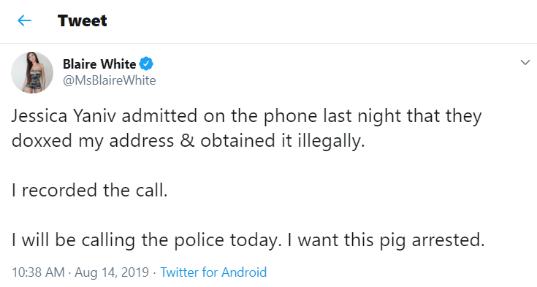Click the Aug 14, 2019 date

click(112, 272)
